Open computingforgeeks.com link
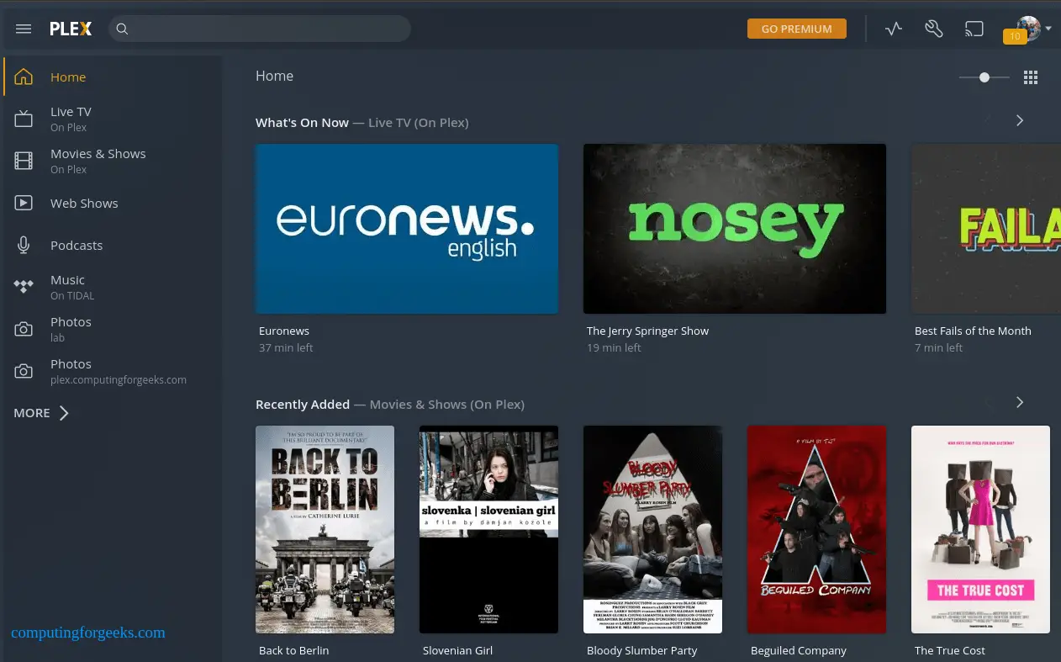Screen dimensions: 1061x662 pos(87,633)
